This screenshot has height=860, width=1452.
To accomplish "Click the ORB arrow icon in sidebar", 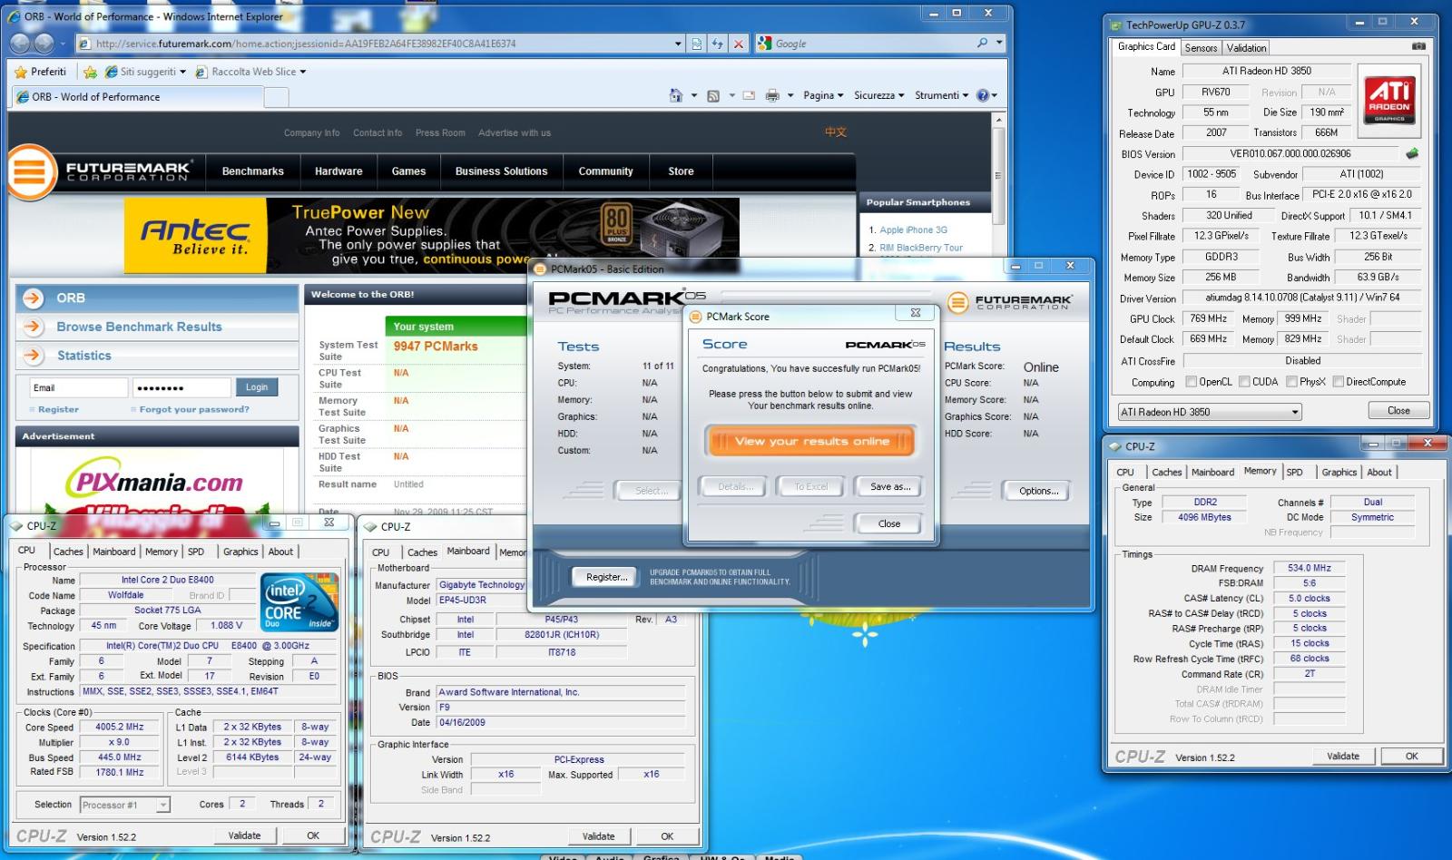I will 34,298.
